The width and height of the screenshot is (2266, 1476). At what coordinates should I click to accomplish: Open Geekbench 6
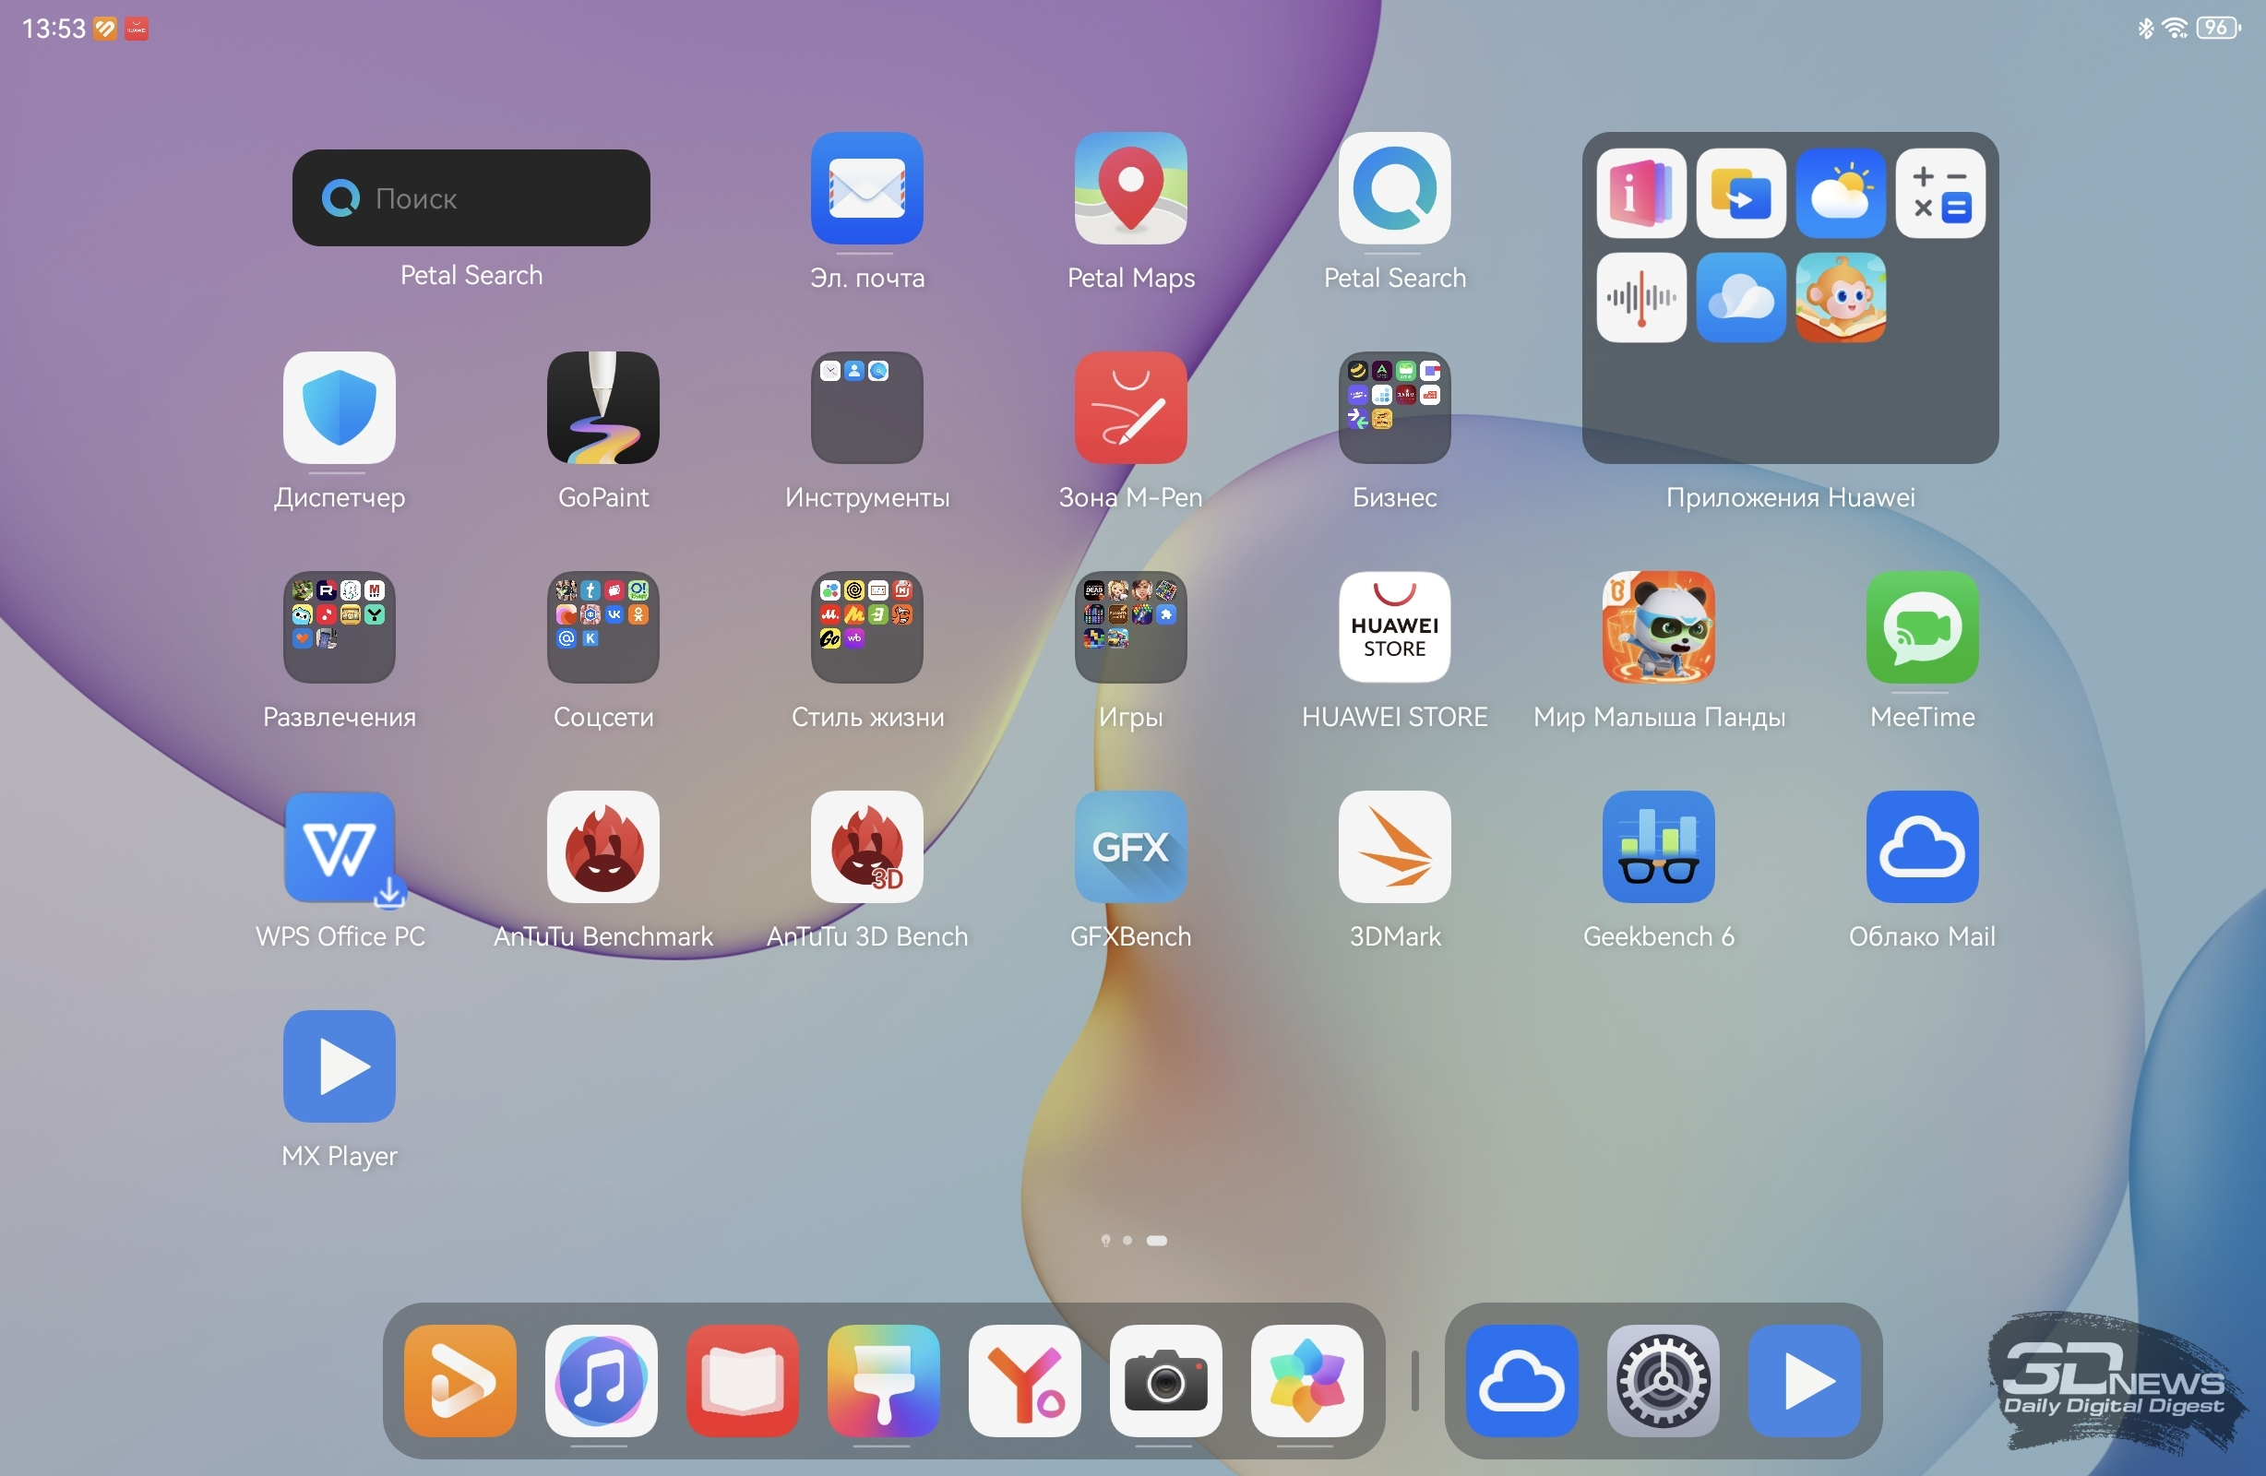1658,847
